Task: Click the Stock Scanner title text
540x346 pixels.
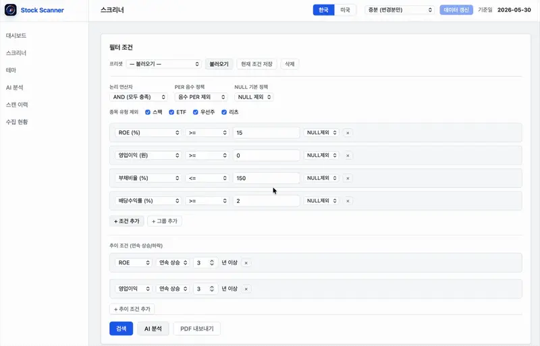Action: 43,10
